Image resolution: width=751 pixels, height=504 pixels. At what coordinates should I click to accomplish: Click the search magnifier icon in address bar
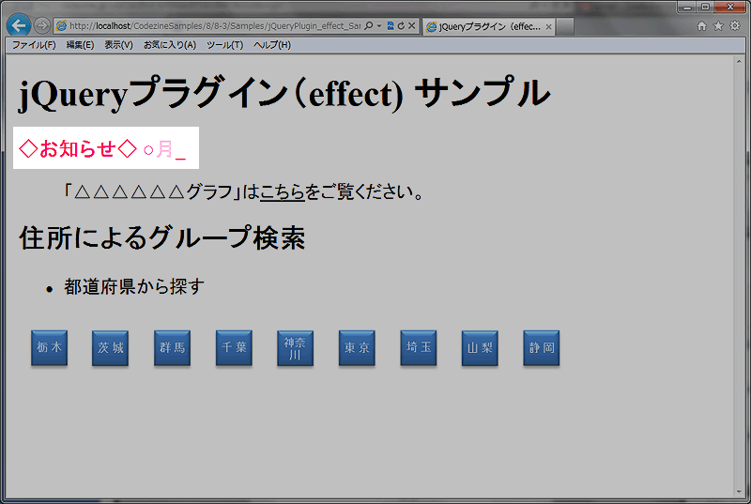click(x=368, y=26)
